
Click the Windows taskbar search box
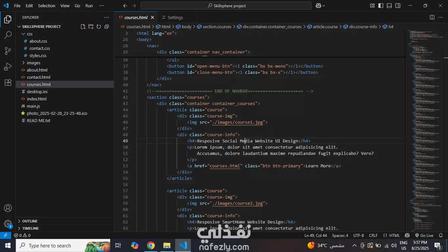(x=63, y=245)
